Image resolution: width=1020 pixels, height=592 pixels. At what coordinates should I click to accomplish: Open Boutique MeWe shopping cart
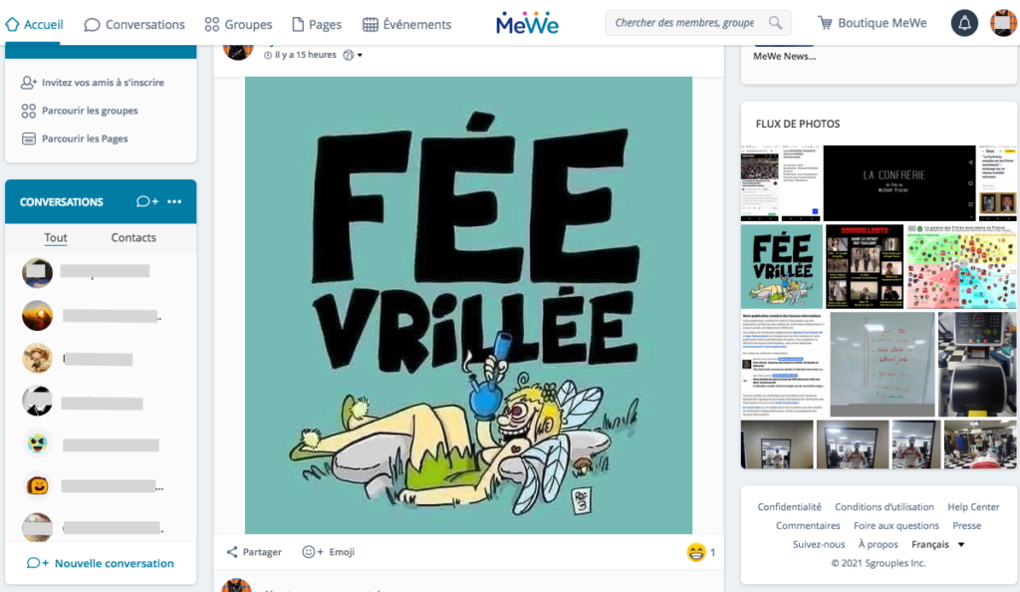[872, 23]
